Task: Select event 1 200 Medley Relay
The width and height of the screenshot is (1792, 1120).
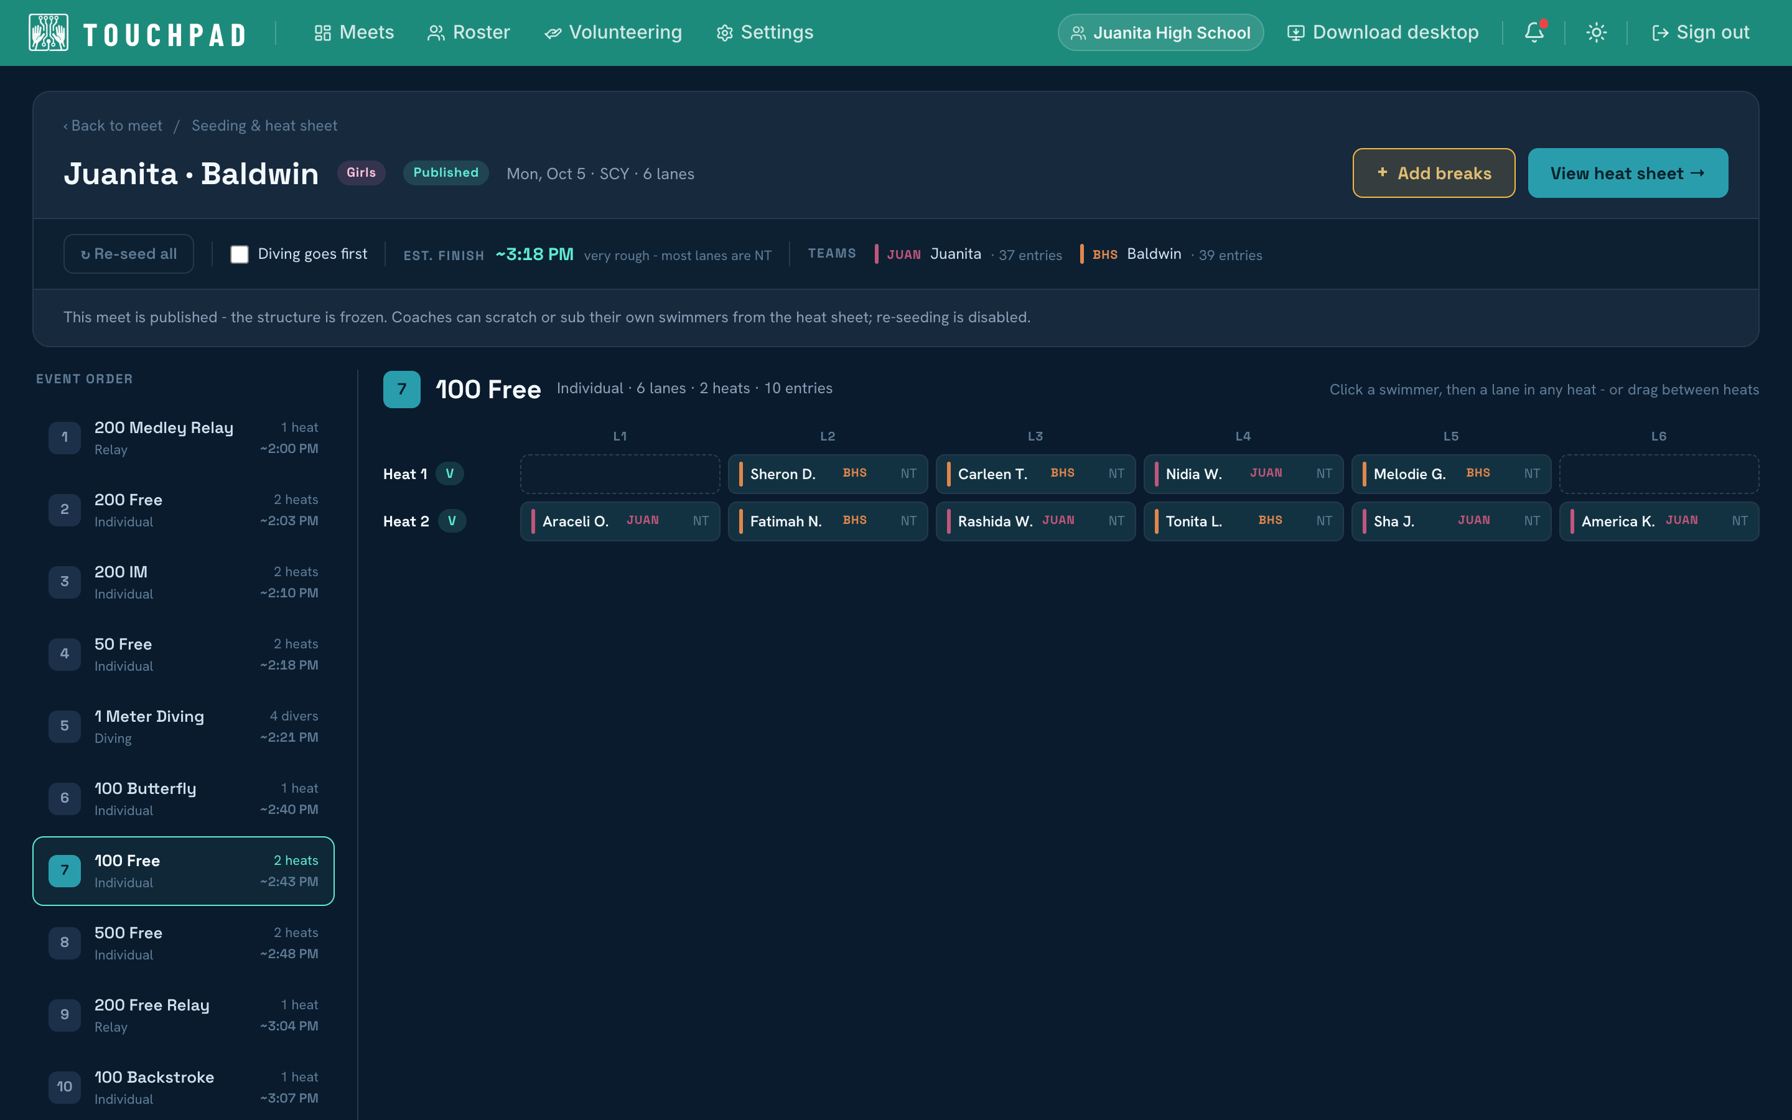Action: coord(184,438)
